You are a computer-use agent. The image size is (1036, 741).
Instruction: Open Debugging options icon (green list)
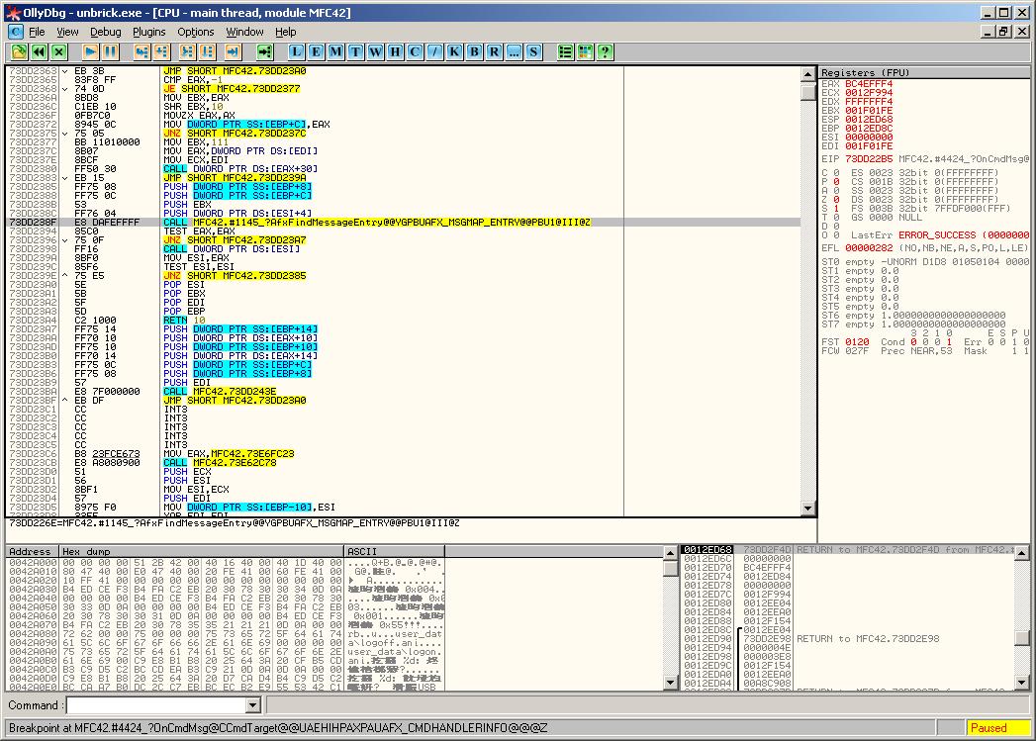click(x=566, y=51)
